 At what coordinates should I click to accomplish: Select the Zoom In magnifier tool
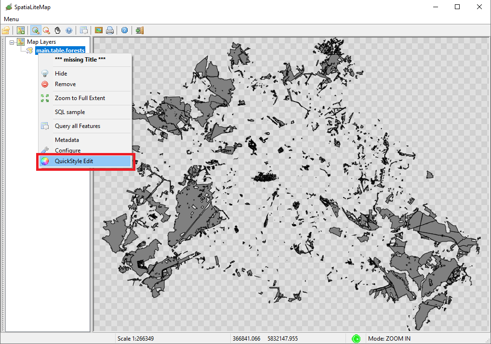point(36,30)
